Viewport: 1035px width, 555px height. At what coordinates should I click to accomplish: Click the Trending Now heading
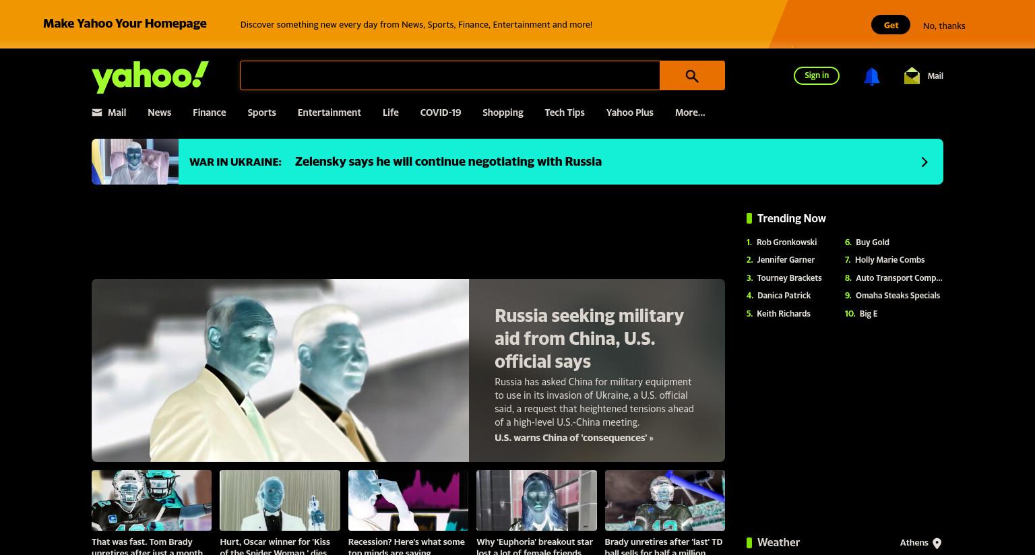(791, 218)
